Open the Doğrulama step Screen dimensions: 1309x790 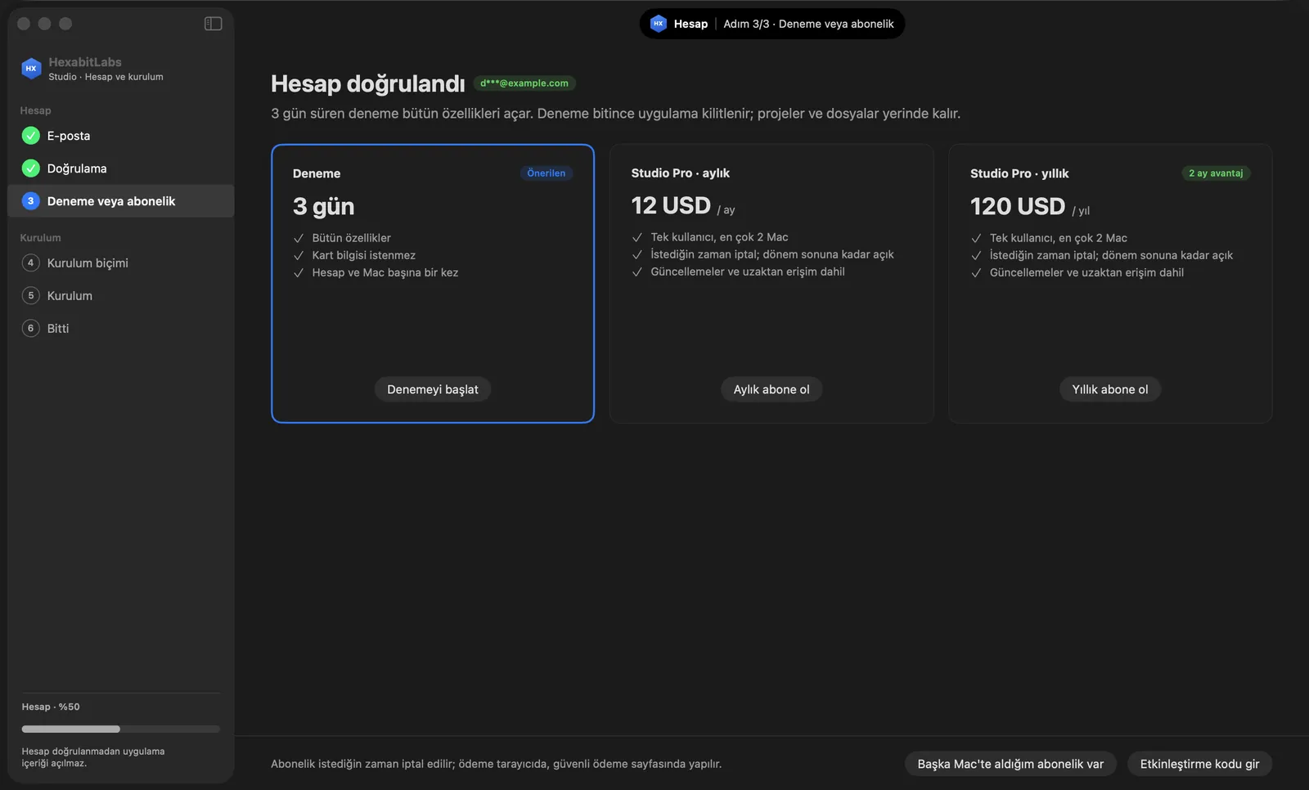[x=121, y=168]
